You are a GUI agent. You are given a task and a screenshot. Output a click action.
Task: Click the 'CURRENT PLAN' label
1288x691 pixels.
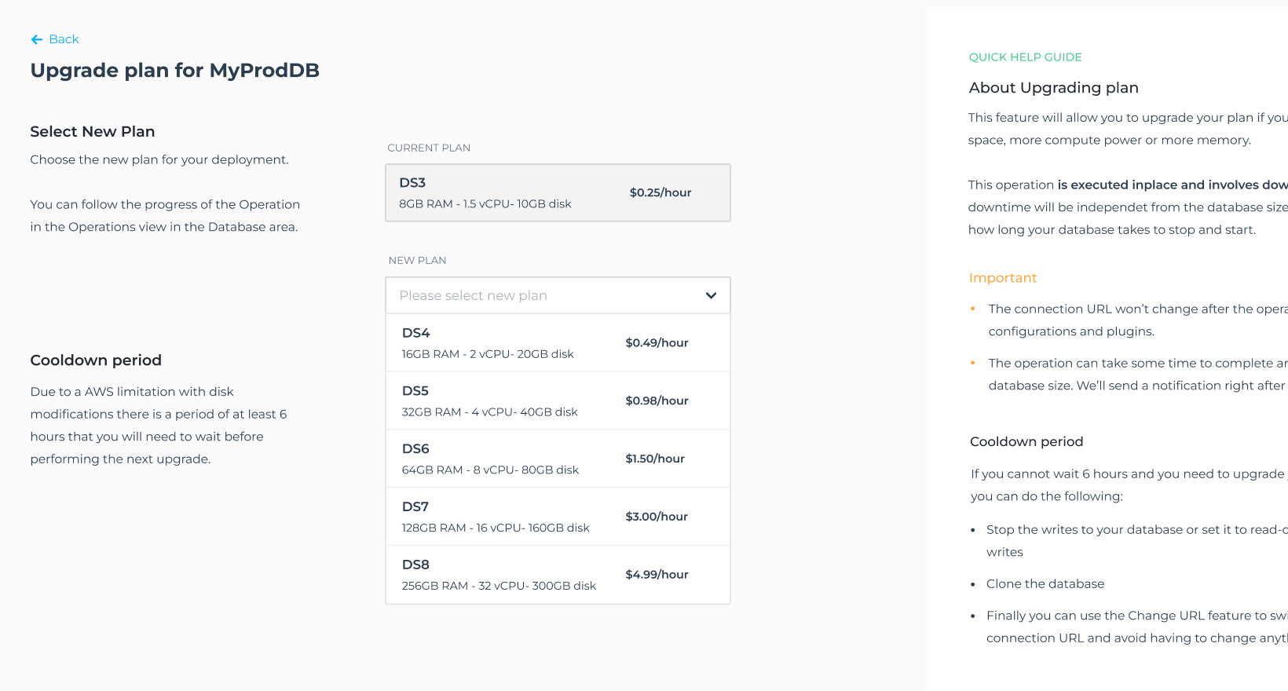tap(429, 148)
